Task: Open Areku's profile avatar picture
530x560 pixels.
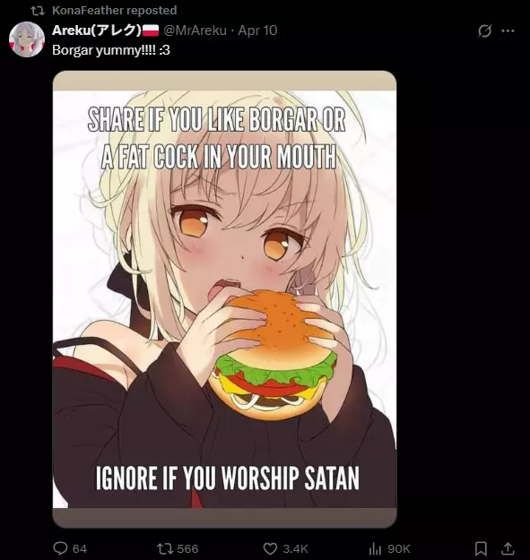Action: point(27,39)
